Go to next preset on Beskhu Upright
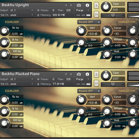The height and width of the screenshot is (139, 139). (x=71, y=5)
